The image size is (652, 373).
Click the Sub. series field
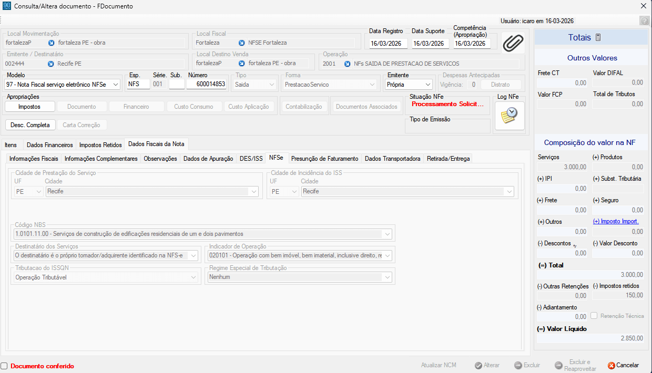pos(177,84)
